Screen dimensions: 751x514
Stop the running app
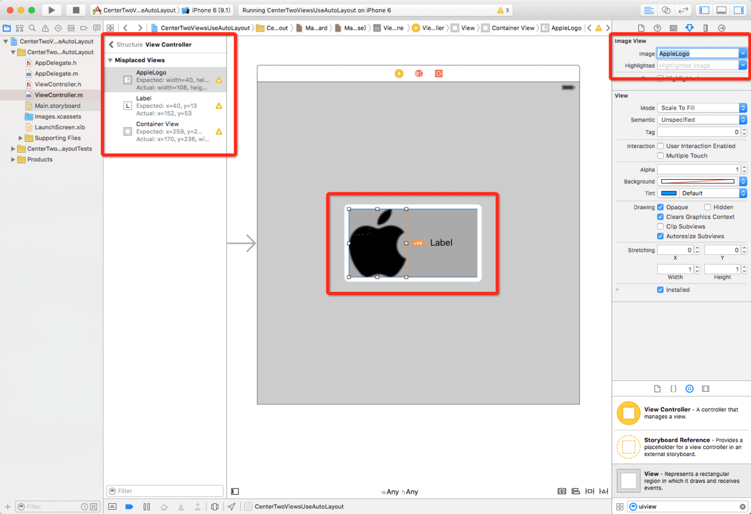click(76, 10)
